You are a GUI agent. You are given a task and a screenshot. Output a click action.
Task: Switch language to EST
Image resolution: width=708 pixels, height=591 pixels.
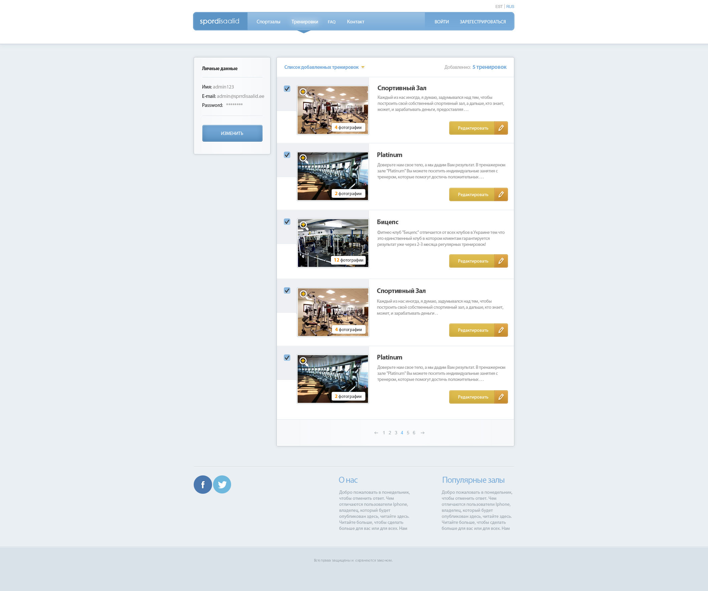[x=499, y=6]
